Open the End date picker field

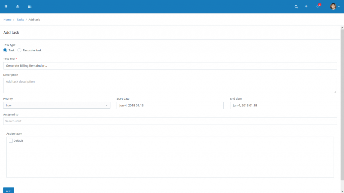click(283, 105)
